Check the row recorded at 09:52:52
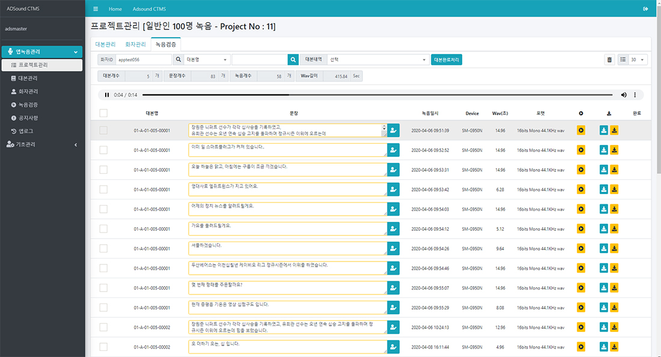The width and height of the screenshot is (661, 357). [103, 150]
